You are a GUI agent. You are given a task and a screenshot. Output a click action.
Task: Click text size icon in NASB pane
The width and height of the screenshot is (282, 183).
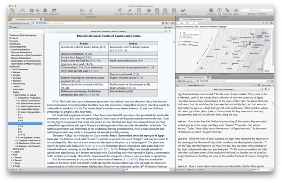[262, 89]
